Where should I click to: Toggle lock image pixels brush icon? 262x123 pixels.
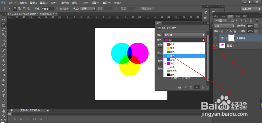[226, 31]
